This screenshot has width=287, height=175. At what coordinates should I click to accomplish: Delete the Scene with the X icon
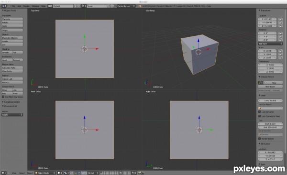click(112, 6)
